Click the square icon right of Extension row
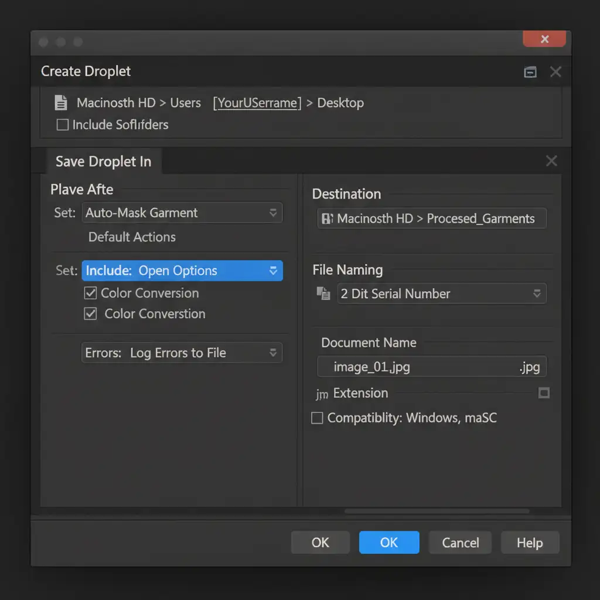600x600 pixels. pyautogui.click(x=544, y=393)
